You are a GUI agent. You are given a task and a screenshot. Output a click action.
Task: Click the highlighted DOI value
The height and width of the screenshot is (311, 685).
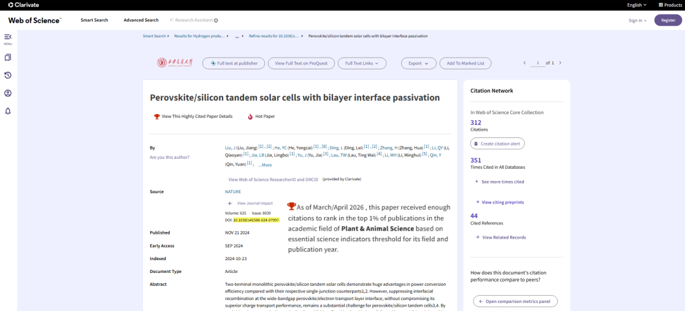tap(256, 220)
